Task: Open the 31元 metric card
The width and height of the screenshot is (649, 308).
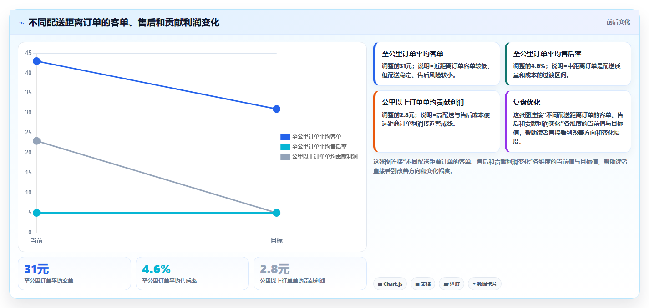Action: point(74,273)
